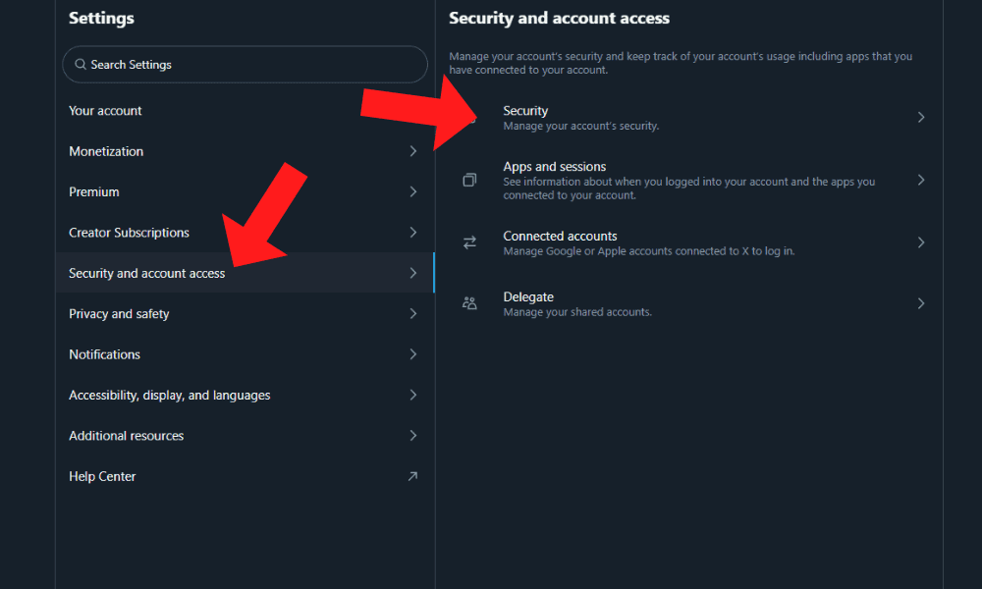Expand the Apps and sessions chevron
Screen dimensions: 982x589
920,181
